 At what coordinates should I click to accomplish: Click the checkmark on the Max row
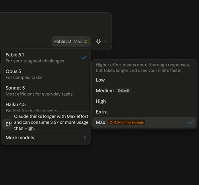[191, 122]
